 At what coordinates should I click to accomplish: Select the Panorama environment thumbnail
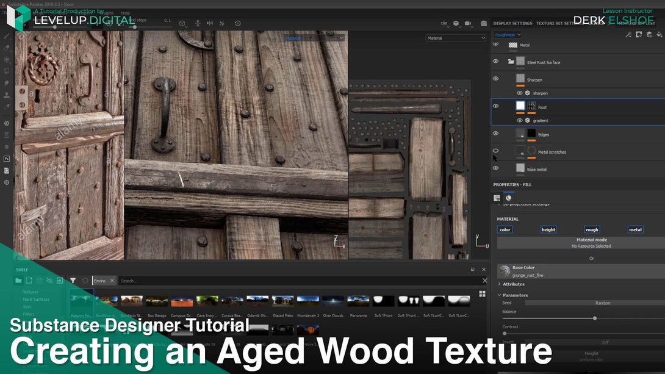click(x=358, y=301)
